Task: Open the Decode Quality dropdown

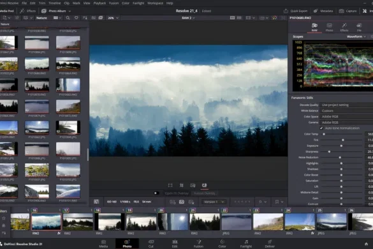Action: tap(346, 105)
